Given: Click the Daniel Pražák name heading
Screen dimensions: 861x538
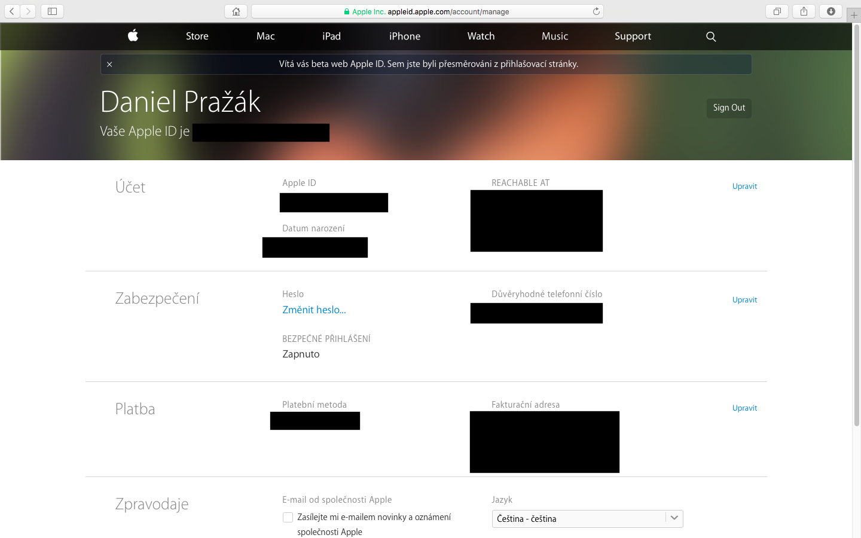Looking at the screenshot, I should pos(180,102).
